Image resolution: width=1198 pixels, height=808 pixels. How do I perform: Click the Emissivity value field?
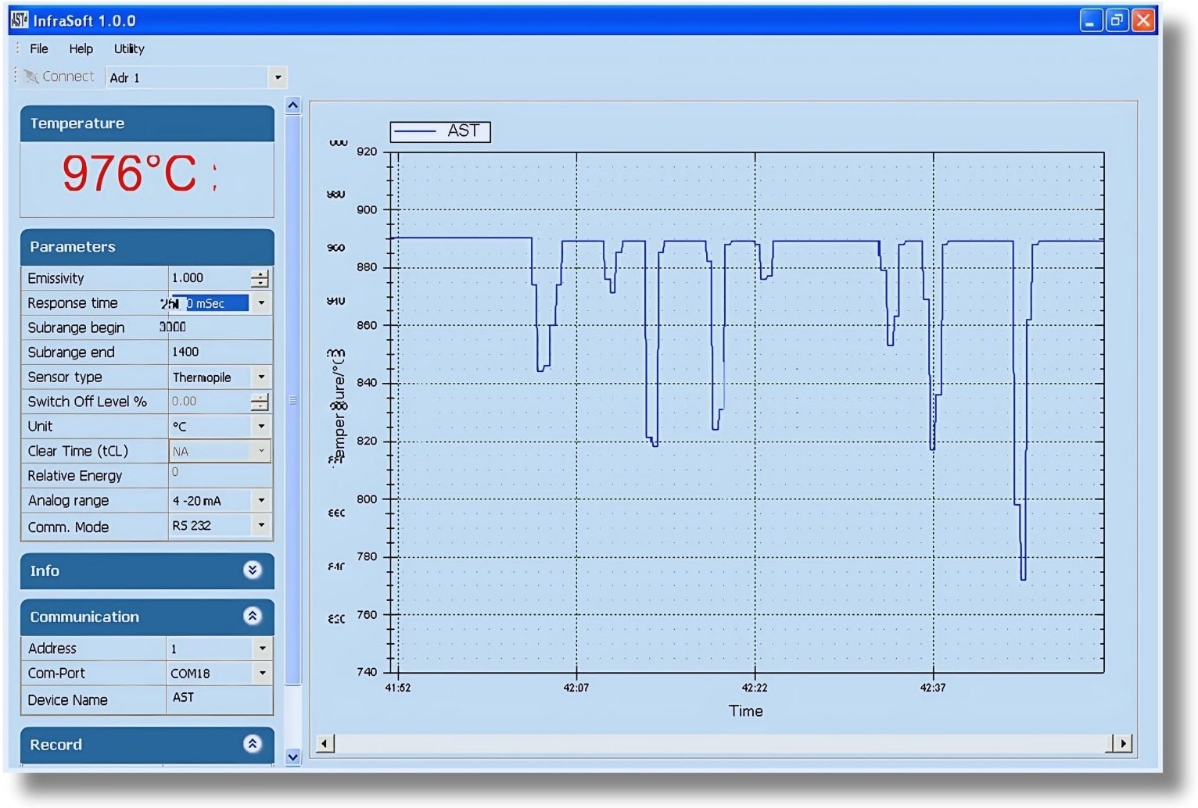tap(210, 278)
